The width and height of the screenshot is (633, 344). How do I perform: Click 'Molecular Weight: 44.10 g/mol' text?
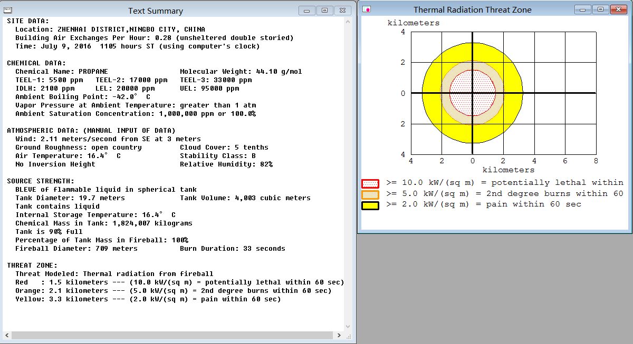click(x=241, y=72)
